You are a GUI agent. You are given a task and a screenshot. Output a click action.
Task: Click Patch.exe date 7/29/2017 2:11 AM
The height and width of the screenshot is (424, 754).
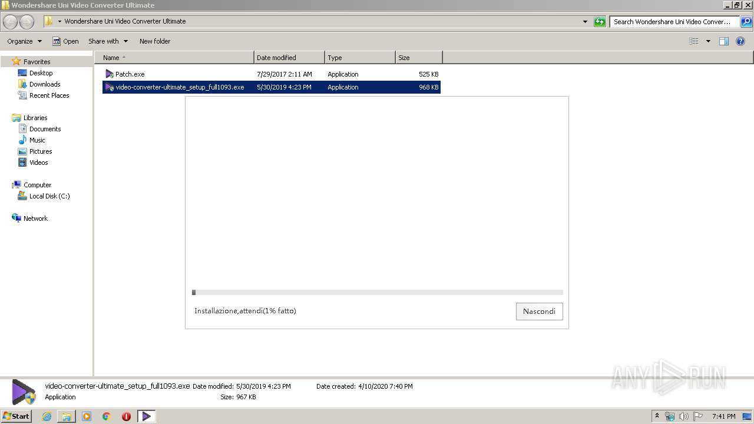(x=285, y=74)
